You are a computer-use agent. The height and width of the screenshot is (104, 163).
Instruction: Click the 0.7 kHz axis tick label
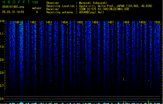tap(2, 86)
